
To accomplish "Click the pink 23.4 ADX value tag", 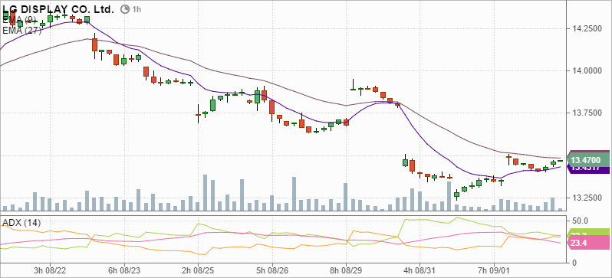I will coord(589,243).
